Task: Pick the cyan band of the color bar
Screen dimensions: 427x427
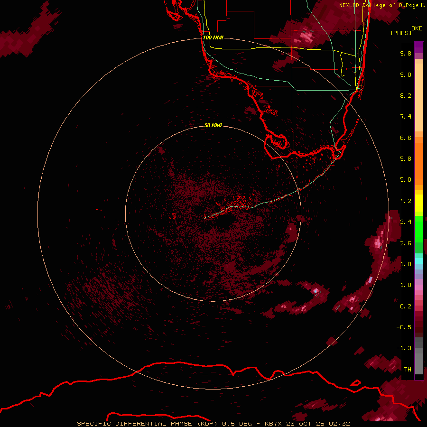Action: tap(419, 260)
